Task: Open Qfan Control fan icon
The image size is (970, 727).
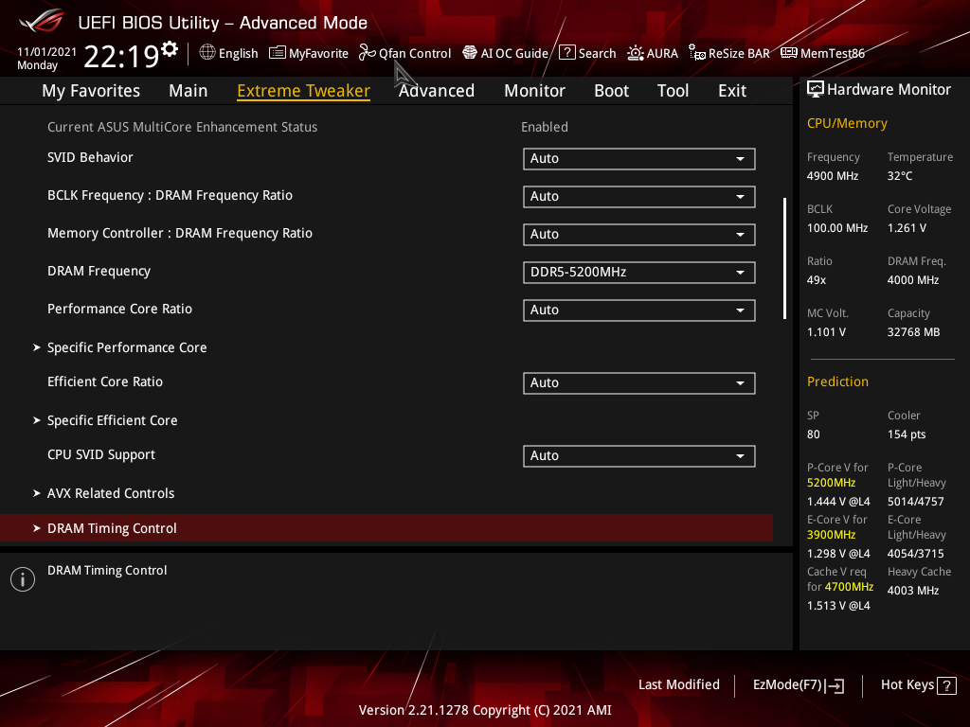Action: coord(368,53)
